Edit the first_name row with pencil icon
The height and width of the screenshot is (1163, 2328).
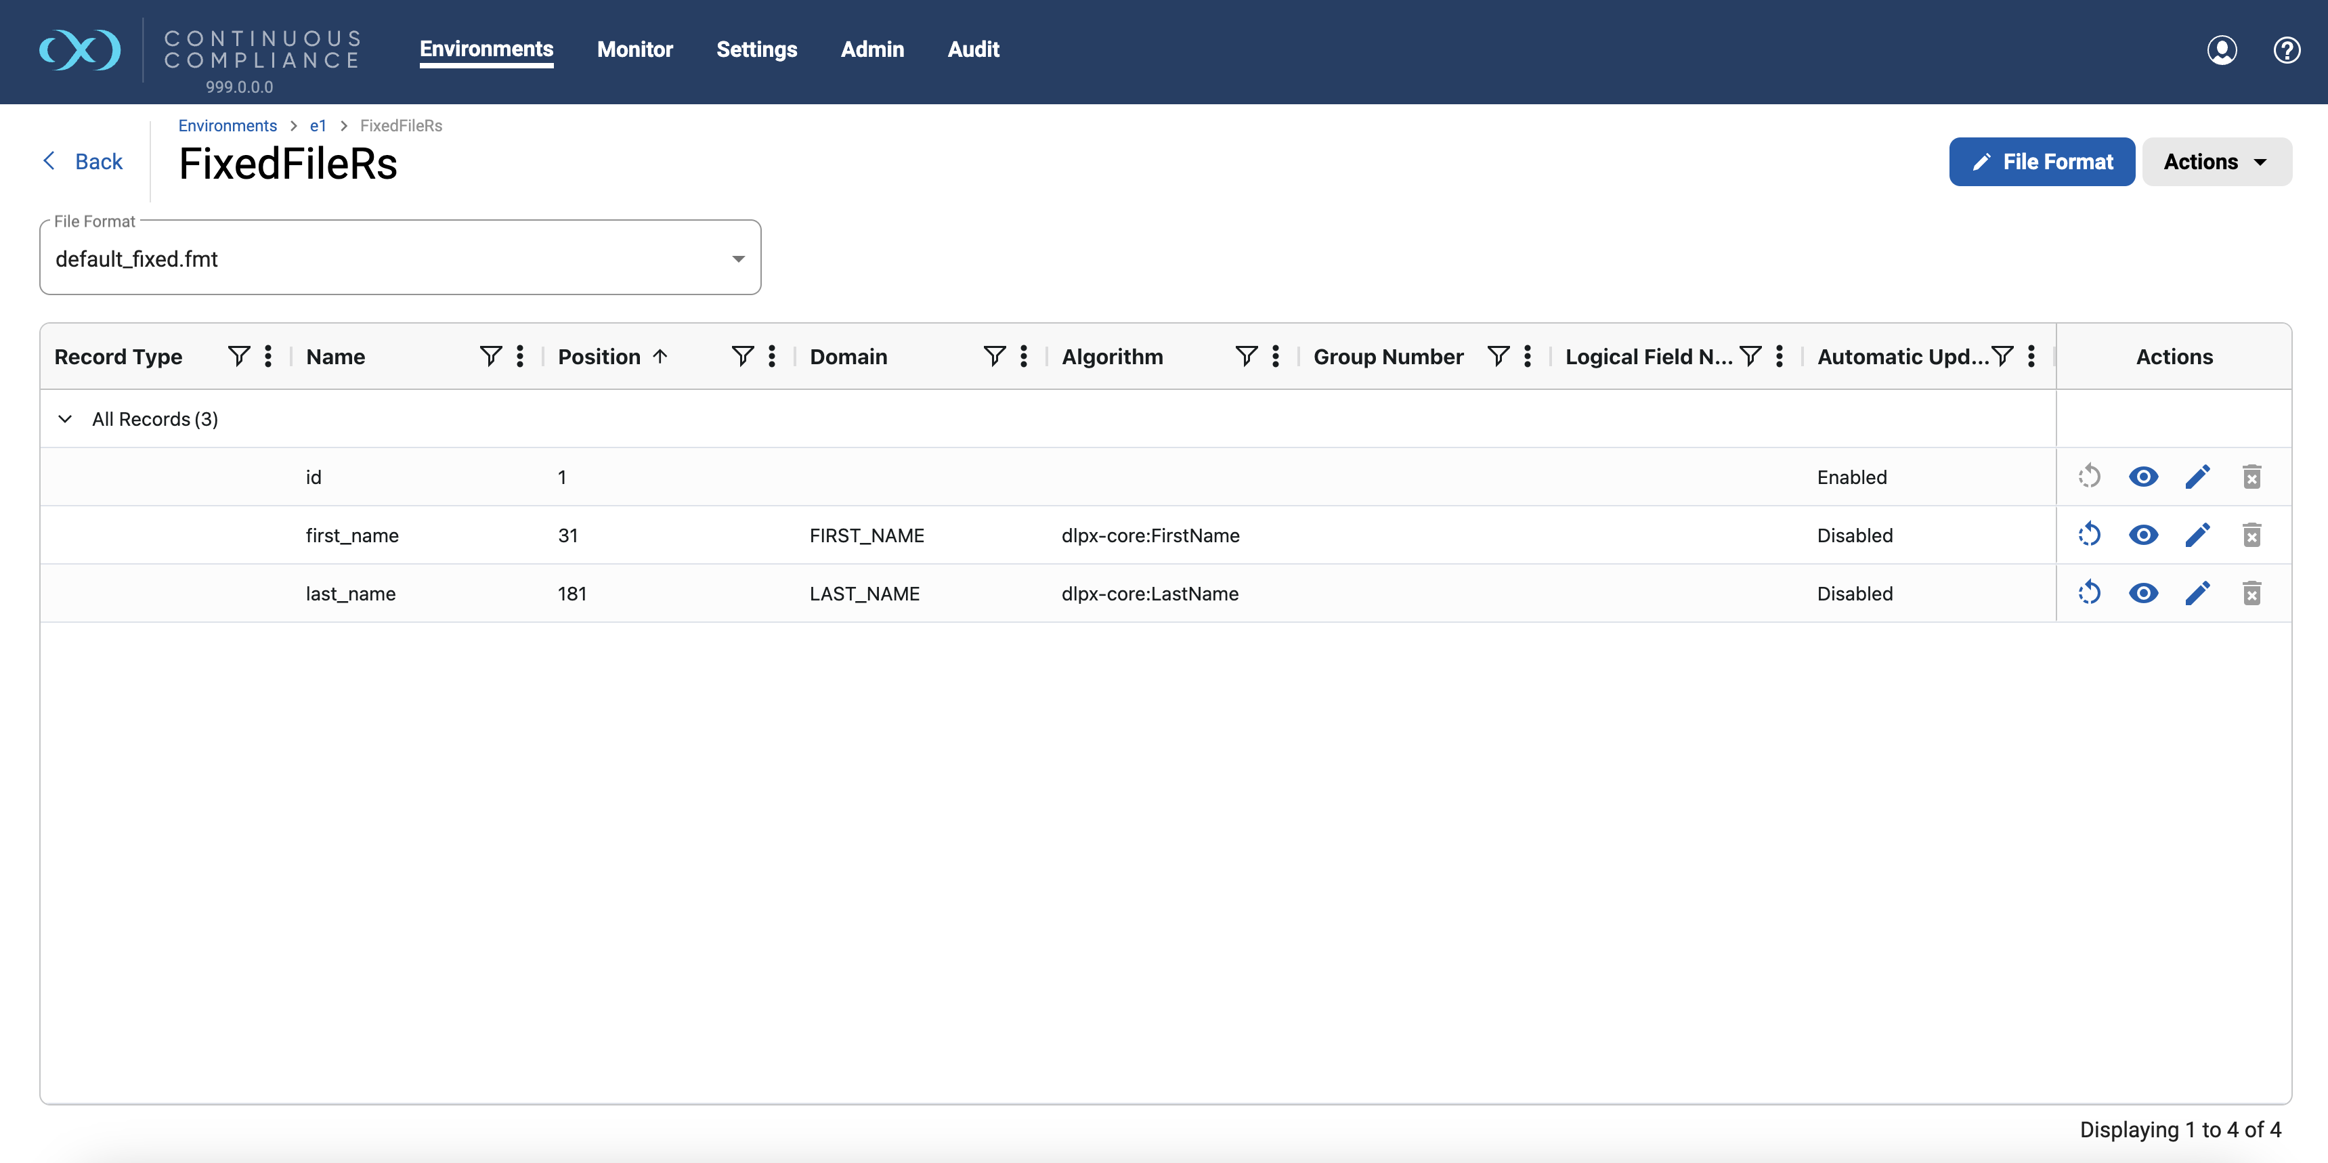coord(2197,535)
